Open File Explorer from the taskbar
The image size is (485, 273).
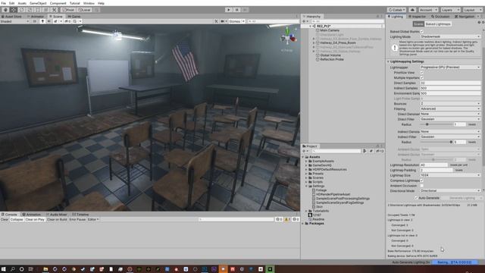[x=45, y=269]
